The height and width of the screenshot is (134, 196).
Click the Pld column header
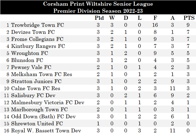[99, 18]
